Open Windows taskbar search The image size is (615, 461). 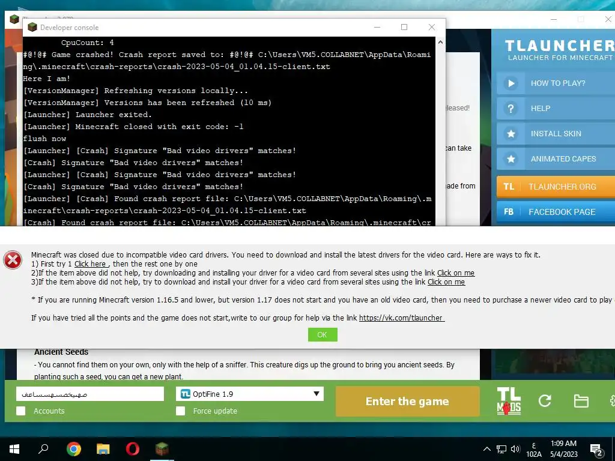pos(43,449)
